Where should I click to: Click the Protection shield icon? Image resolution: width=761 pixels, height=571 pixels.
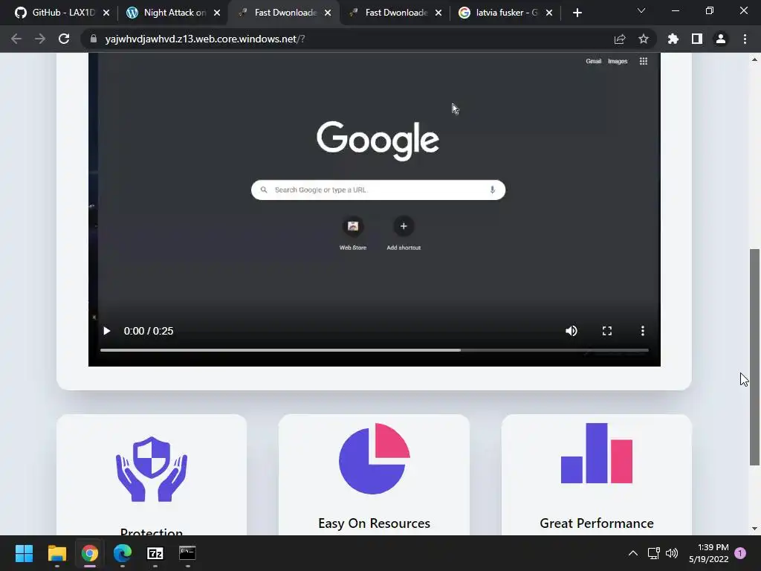[x=152, y=469]
